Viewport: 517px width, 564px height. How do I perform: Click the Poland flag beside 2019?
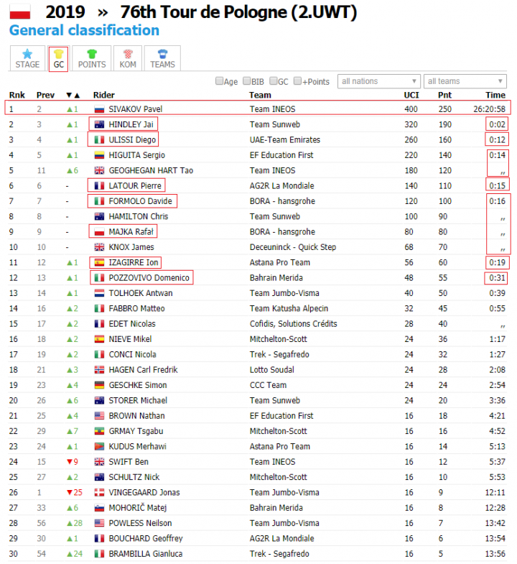point(20,11)
